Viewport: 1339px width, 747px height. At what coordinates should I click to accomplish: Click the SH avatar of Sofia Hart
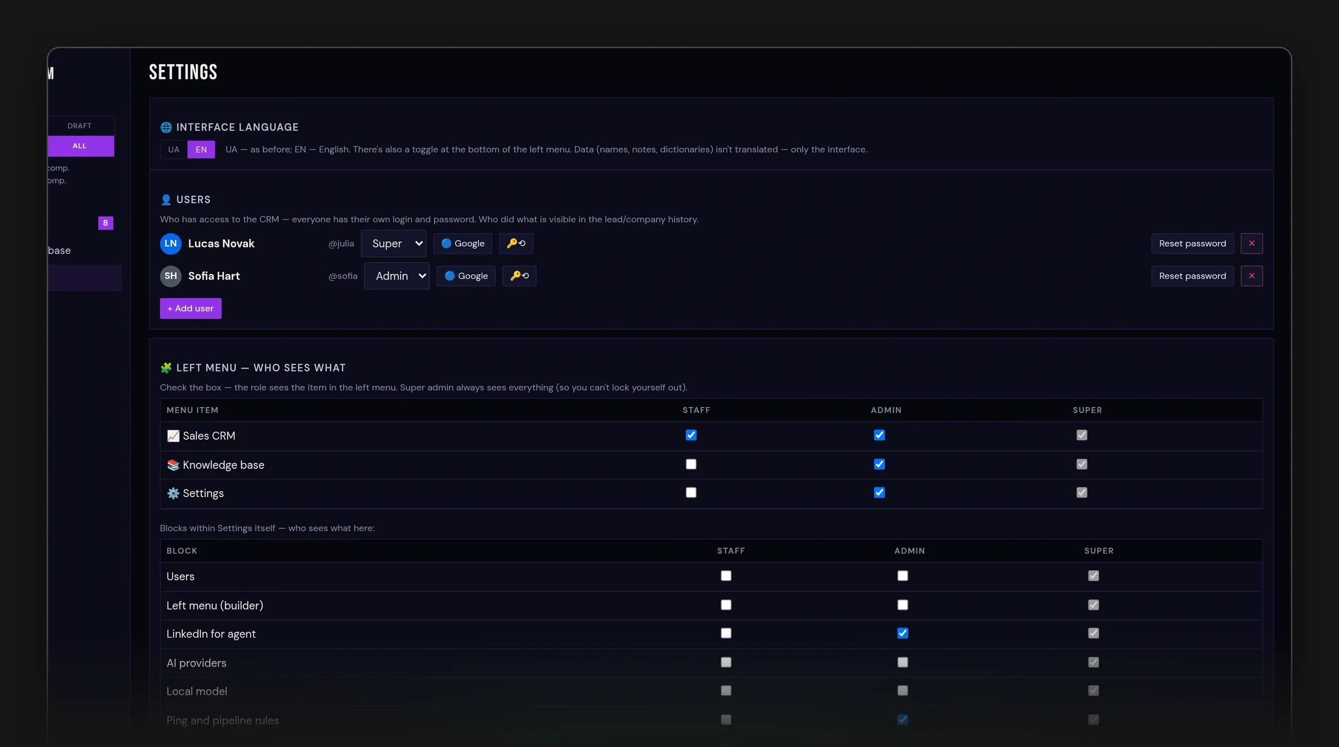(x=171, y=275)
